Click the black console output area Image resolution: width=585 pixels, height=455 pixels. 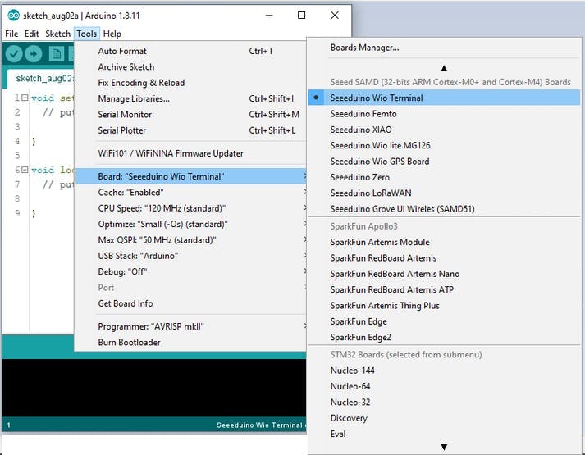[153, 388]
